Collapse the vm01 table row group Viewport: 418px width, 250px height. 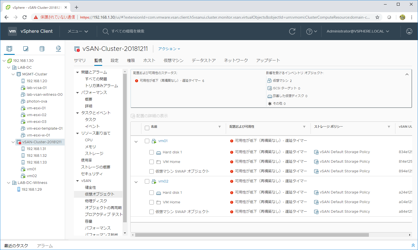point(136,142)
